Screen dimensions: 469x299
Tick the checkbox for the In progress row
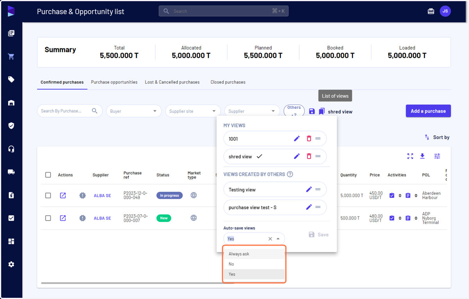[x=48, y=195]
